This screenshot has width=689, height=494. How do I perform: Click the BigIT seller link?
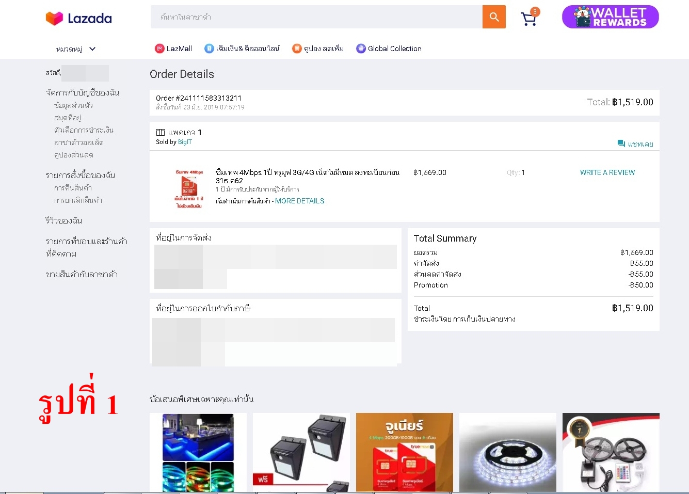[x=185, y=142]
